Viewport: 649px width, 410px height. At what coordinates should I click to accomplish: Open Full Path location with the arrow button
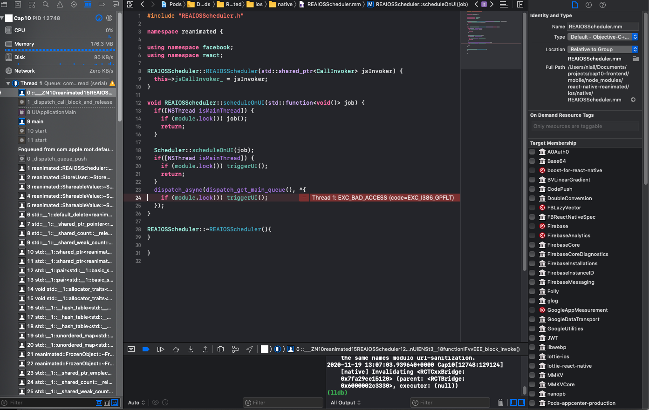632,99
